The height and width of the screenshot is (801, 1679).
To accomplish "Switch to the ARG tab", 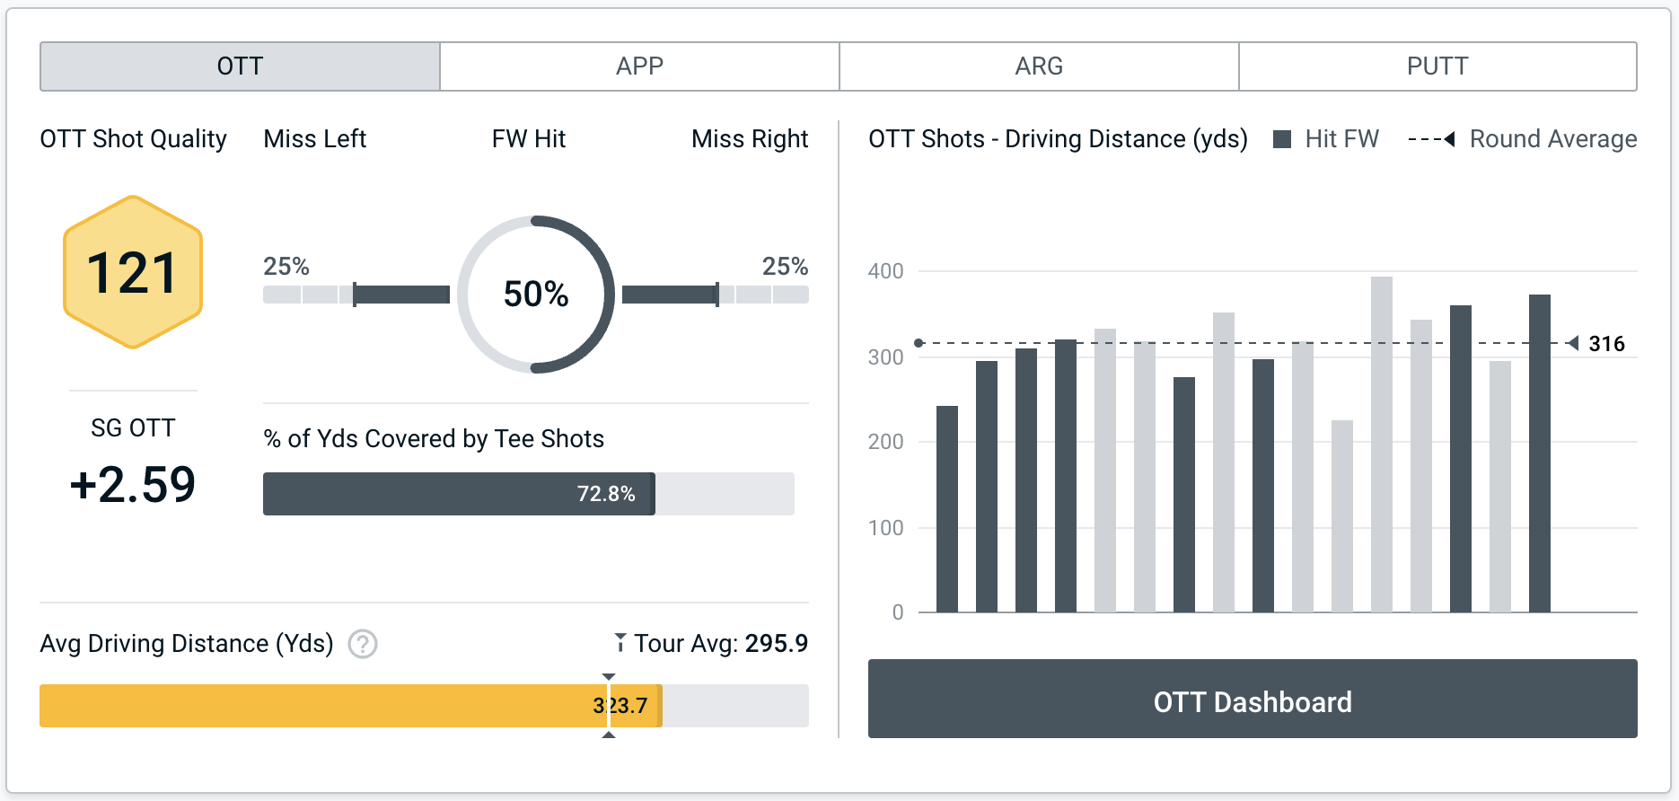I will click(x=1039, y=66).
